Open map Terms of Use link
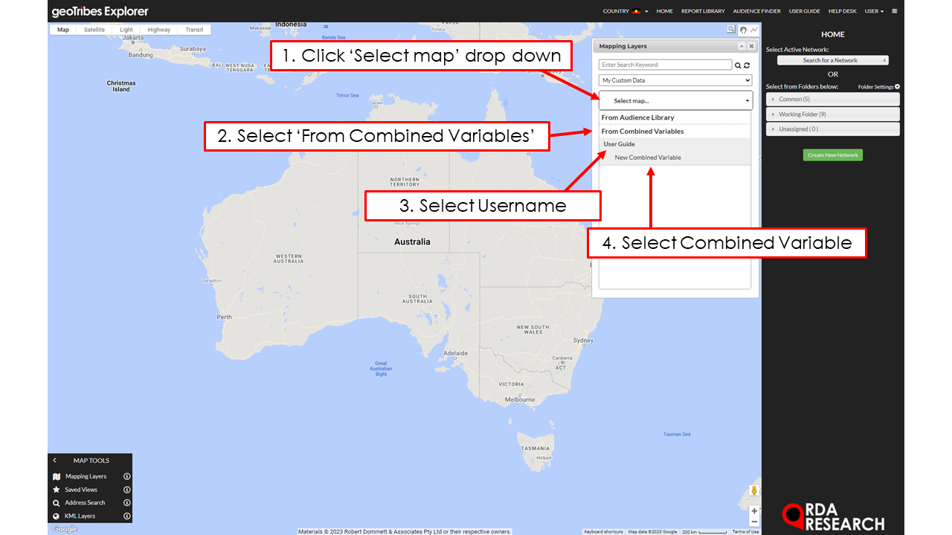 coord(745,532)
